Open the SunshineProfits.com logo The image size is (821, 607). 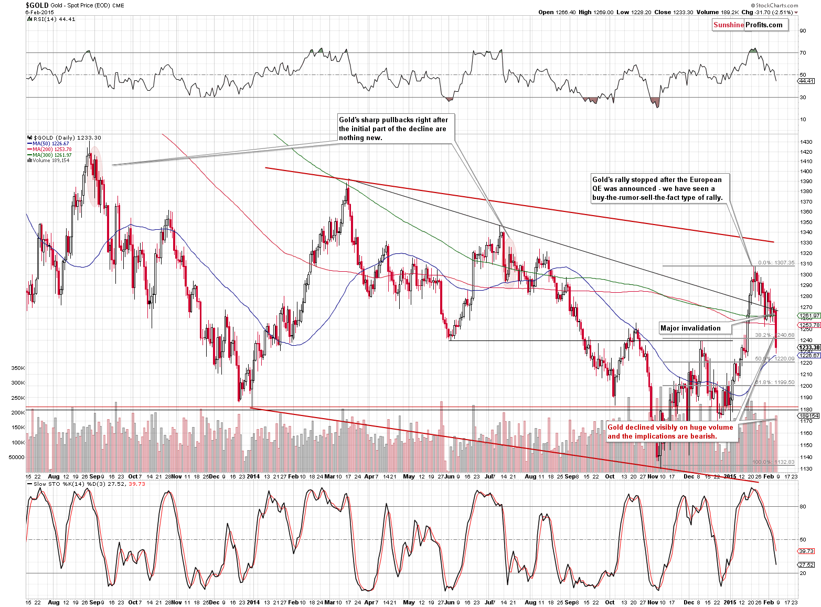[749, 25]
